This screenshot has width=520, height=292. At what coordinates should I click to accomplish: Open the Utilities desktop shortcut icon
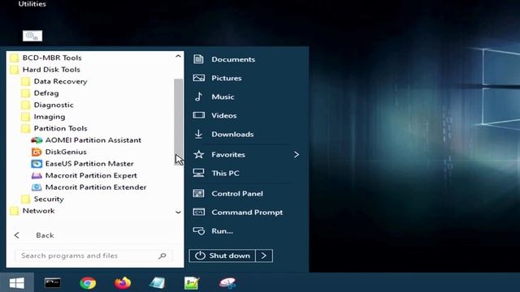(32, 36)
